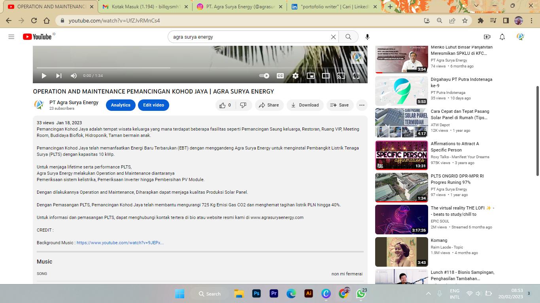Screen dimensions: 540x303
Task: Click the video progress bar
Action: pos(200,68)
